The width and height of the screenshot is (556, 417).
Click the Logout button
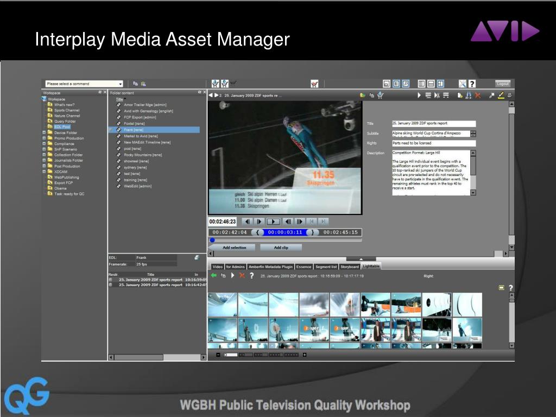(503, 84)
